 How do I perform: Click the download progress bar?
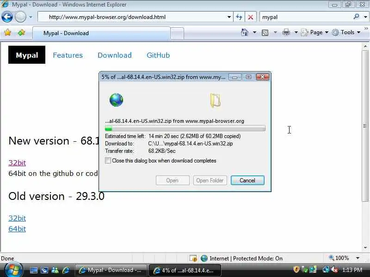pyautogui.click(x=185, y=129)
